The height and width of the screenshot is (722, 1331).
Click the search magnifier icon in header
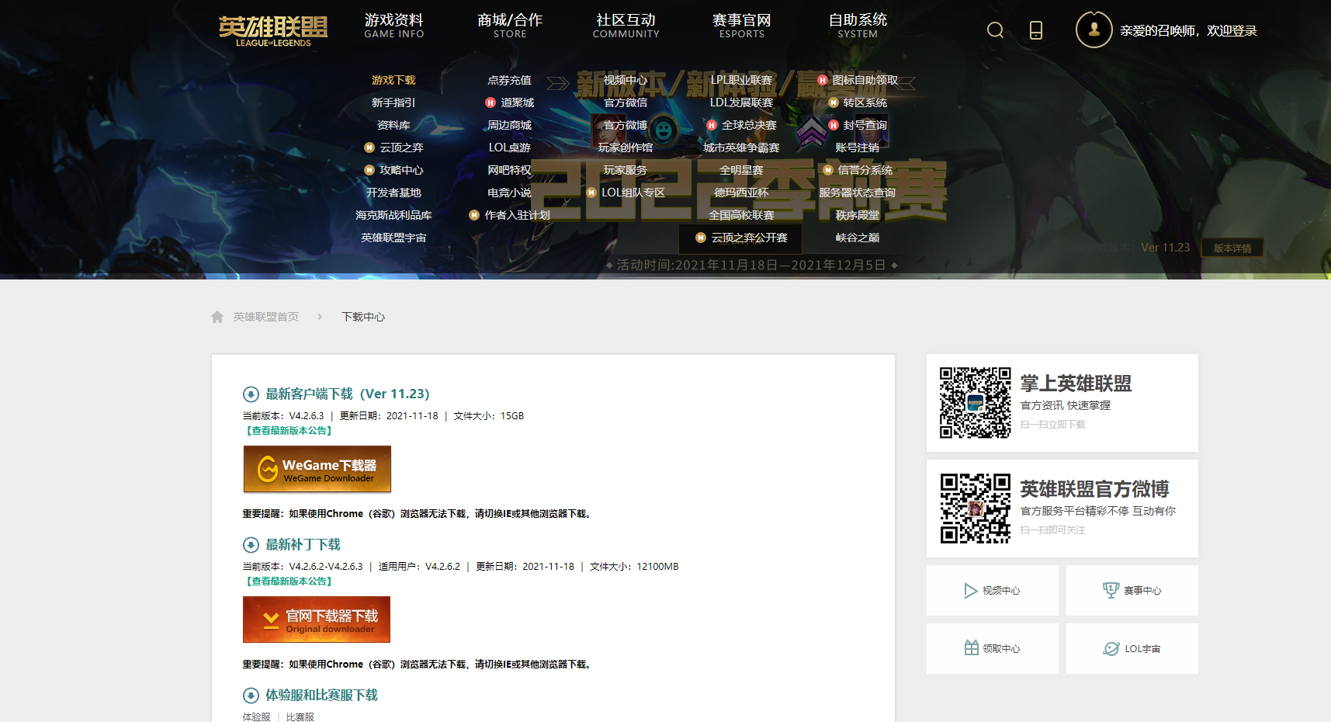995,30
